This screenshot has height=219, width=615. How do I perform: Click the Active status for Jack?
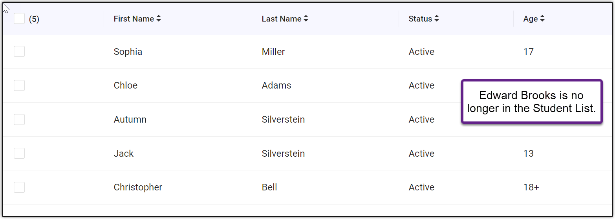tap(421, 154)
